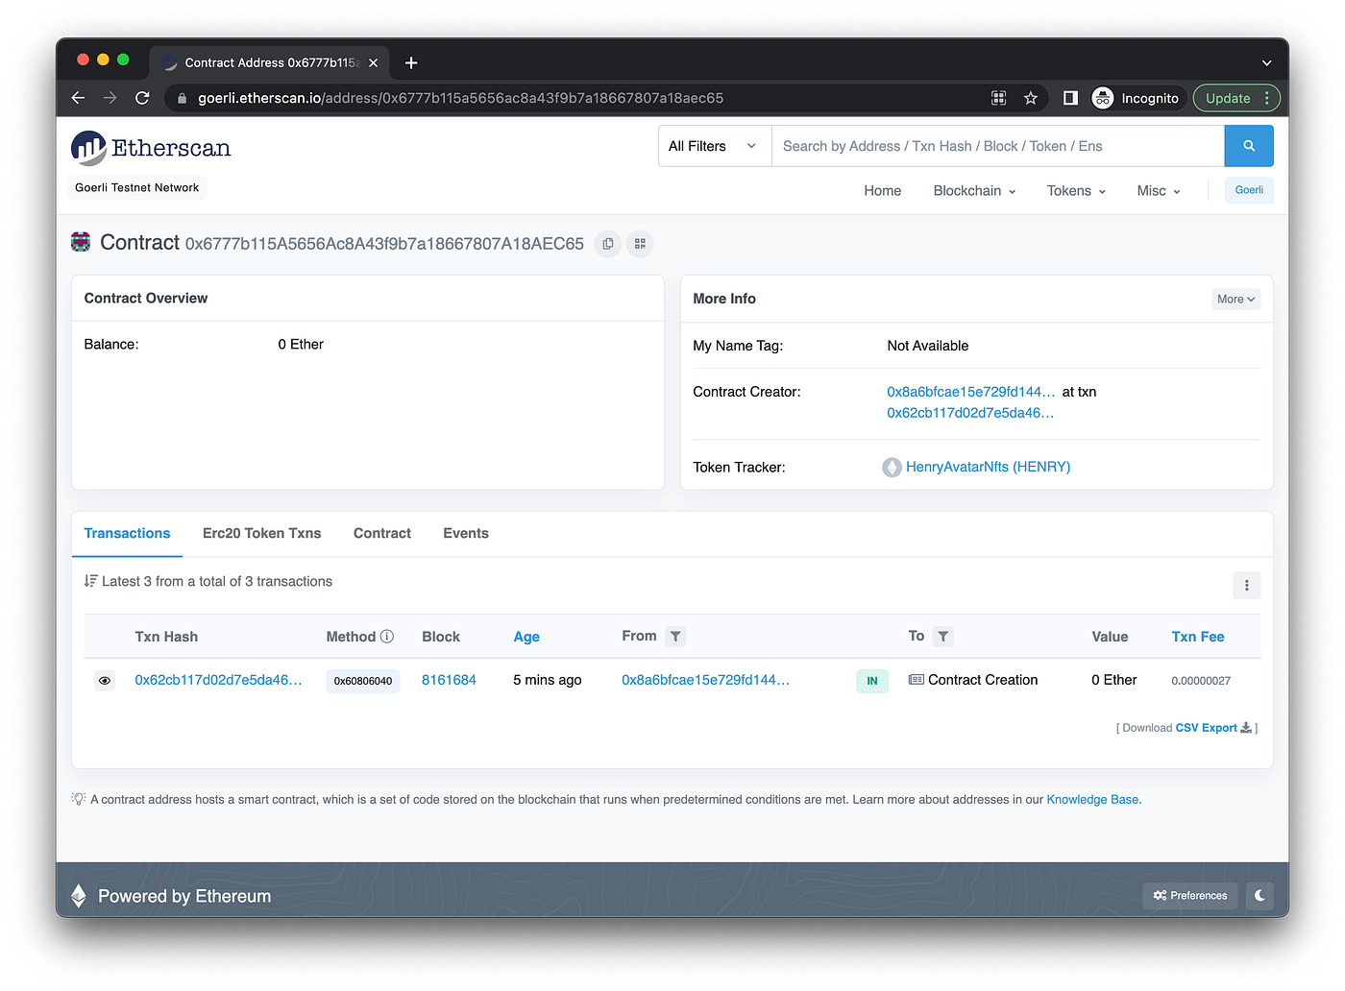The height and width of the screenshot is (991, 1345).
Task: Copy the contract address with copy icon
Action: click(608, 244)
